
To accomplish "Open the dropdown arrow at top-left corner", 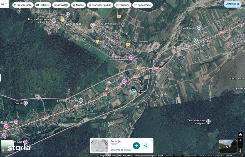I will point(7,4).
